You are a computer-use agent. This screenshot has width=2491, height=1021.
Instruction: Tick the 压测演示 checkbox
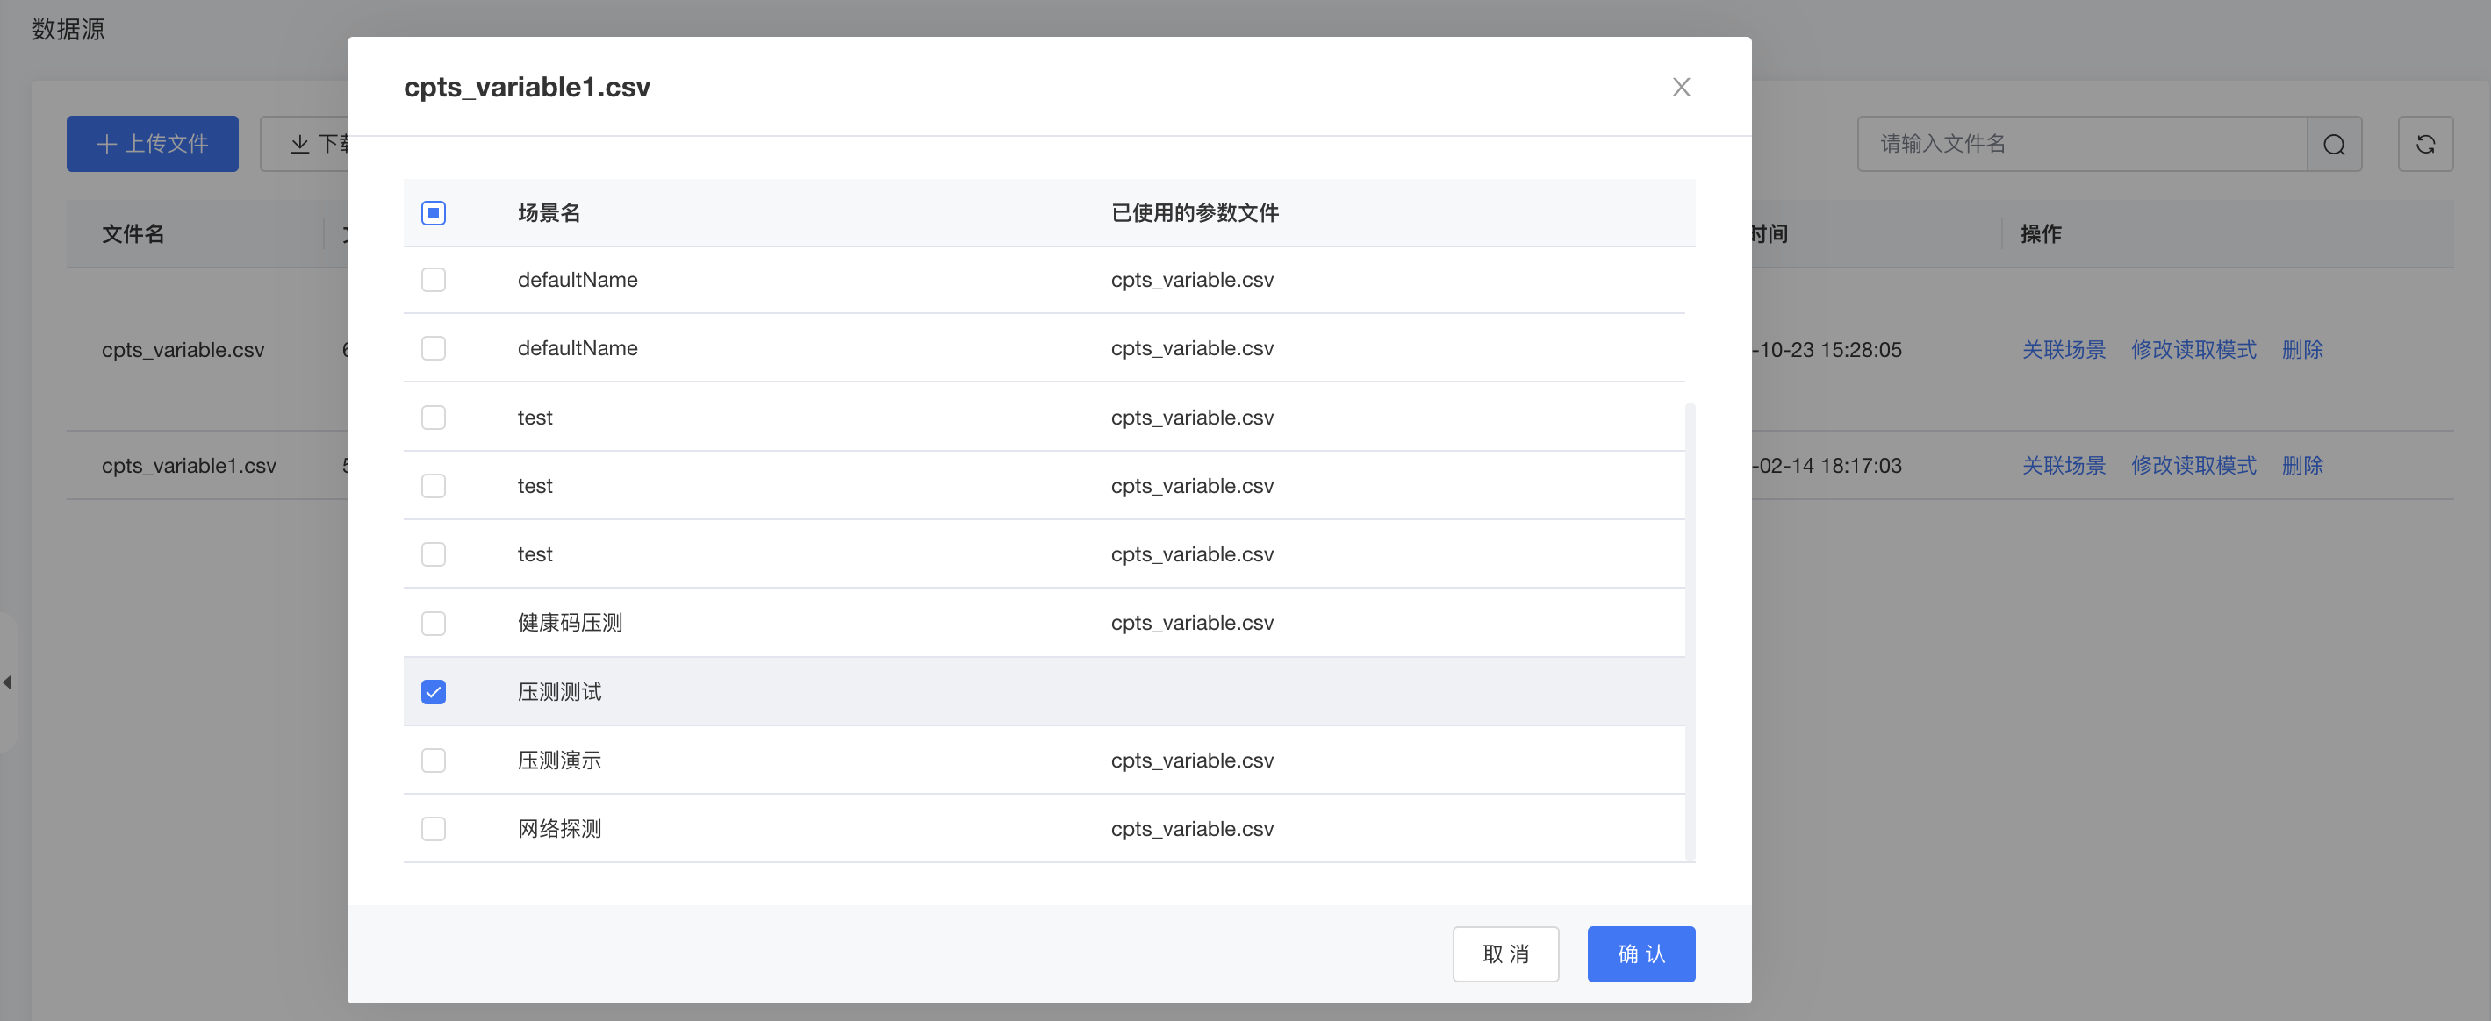(434, 760)
